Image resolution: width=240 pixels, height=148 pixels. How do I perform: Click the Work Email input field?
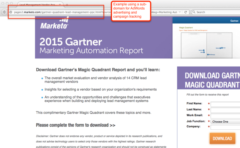click(x=225, y=116)
